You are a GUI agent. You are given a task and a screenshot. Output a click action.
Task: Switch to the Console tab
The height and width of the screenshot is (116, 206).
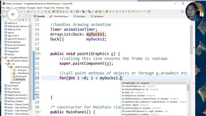[39, 16]
